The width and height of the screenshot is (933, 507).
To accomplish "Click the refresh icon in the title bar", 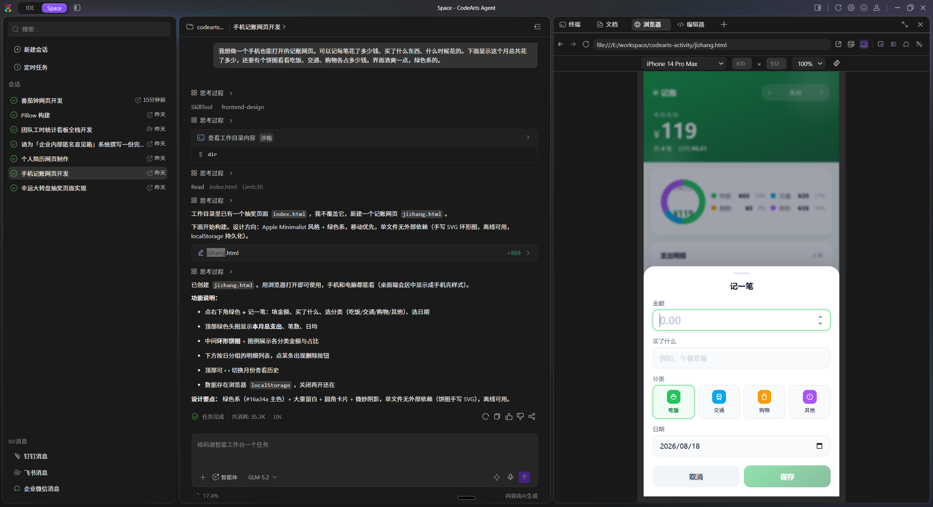I will point(838,8).
